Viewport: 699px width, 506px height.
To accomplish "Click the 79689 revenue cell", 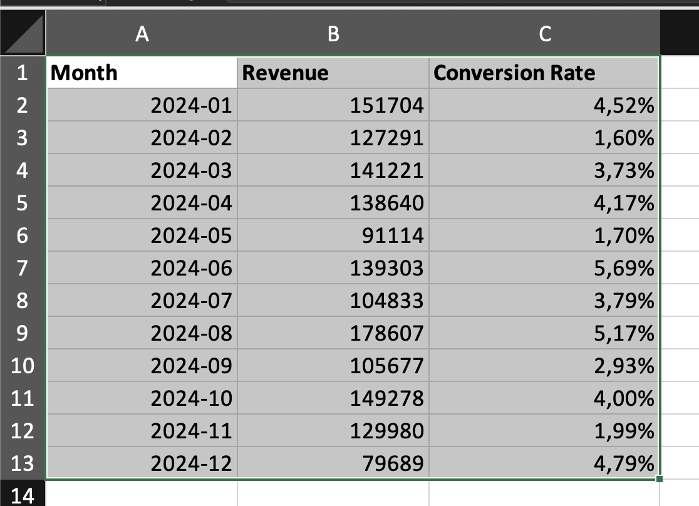I will (333, 463).
